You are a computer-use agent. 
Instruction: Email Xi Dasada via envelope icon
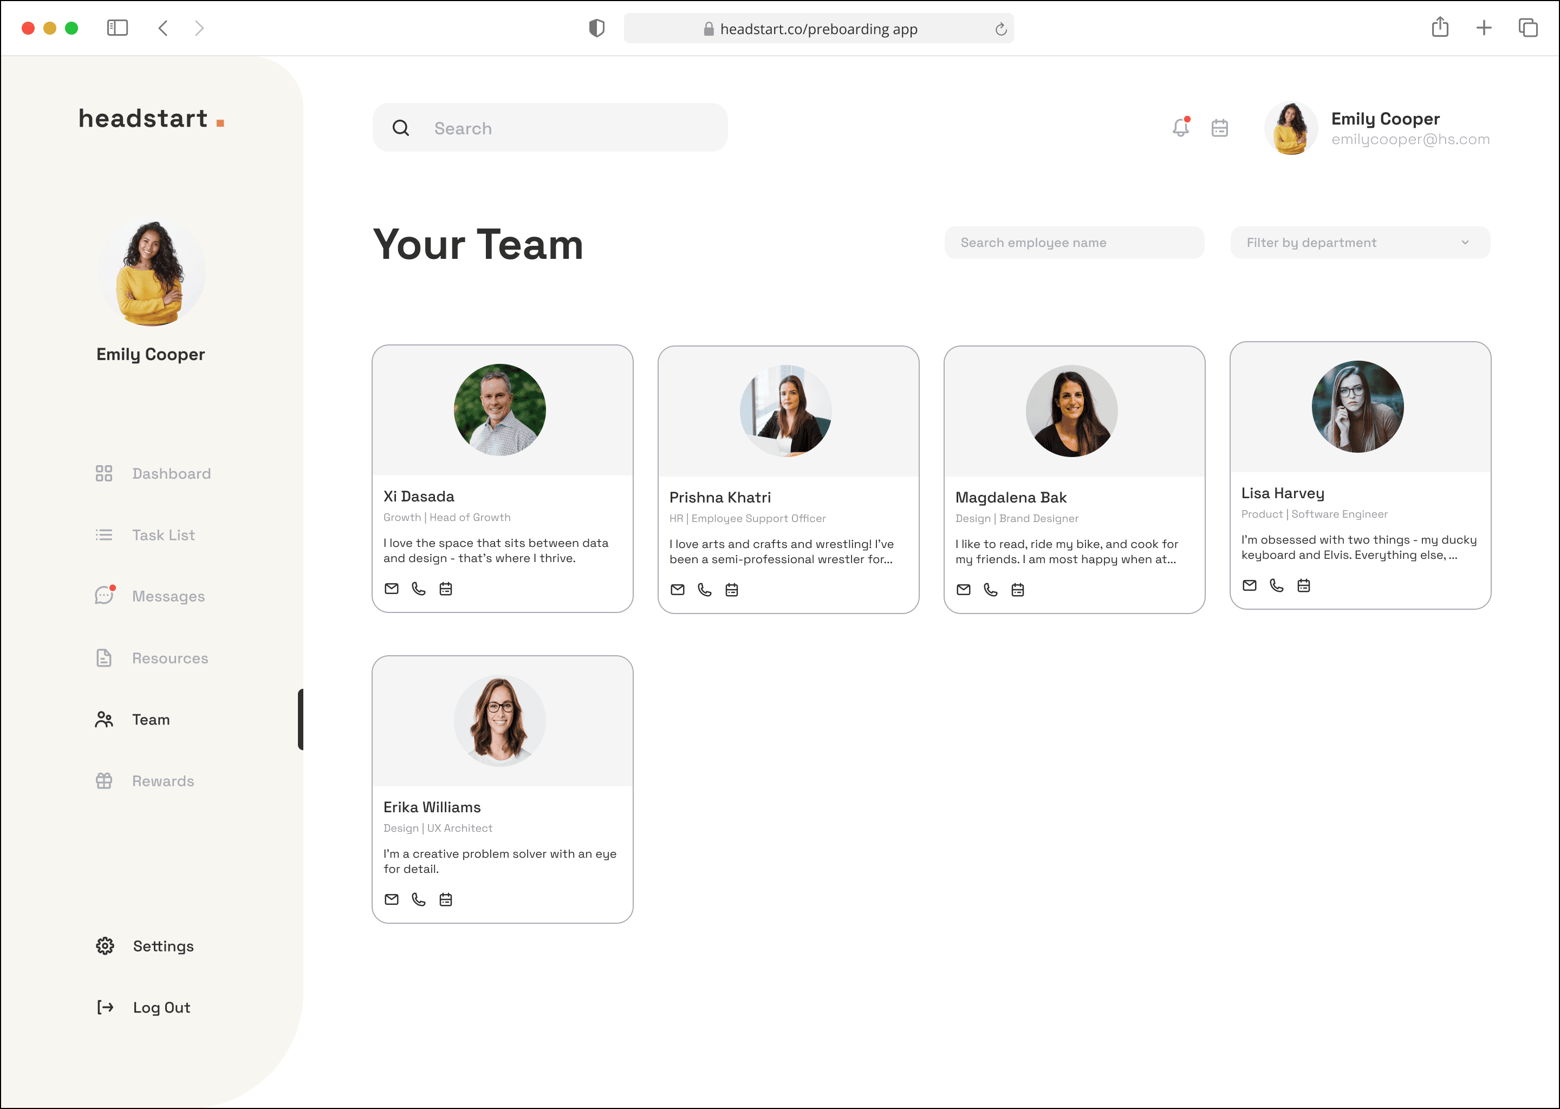392,589
